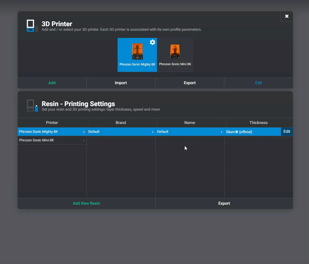Screen dimensions: 309x264
Task: Click the Resin Printing Settings header icon
Action: (x=32, y=106)
